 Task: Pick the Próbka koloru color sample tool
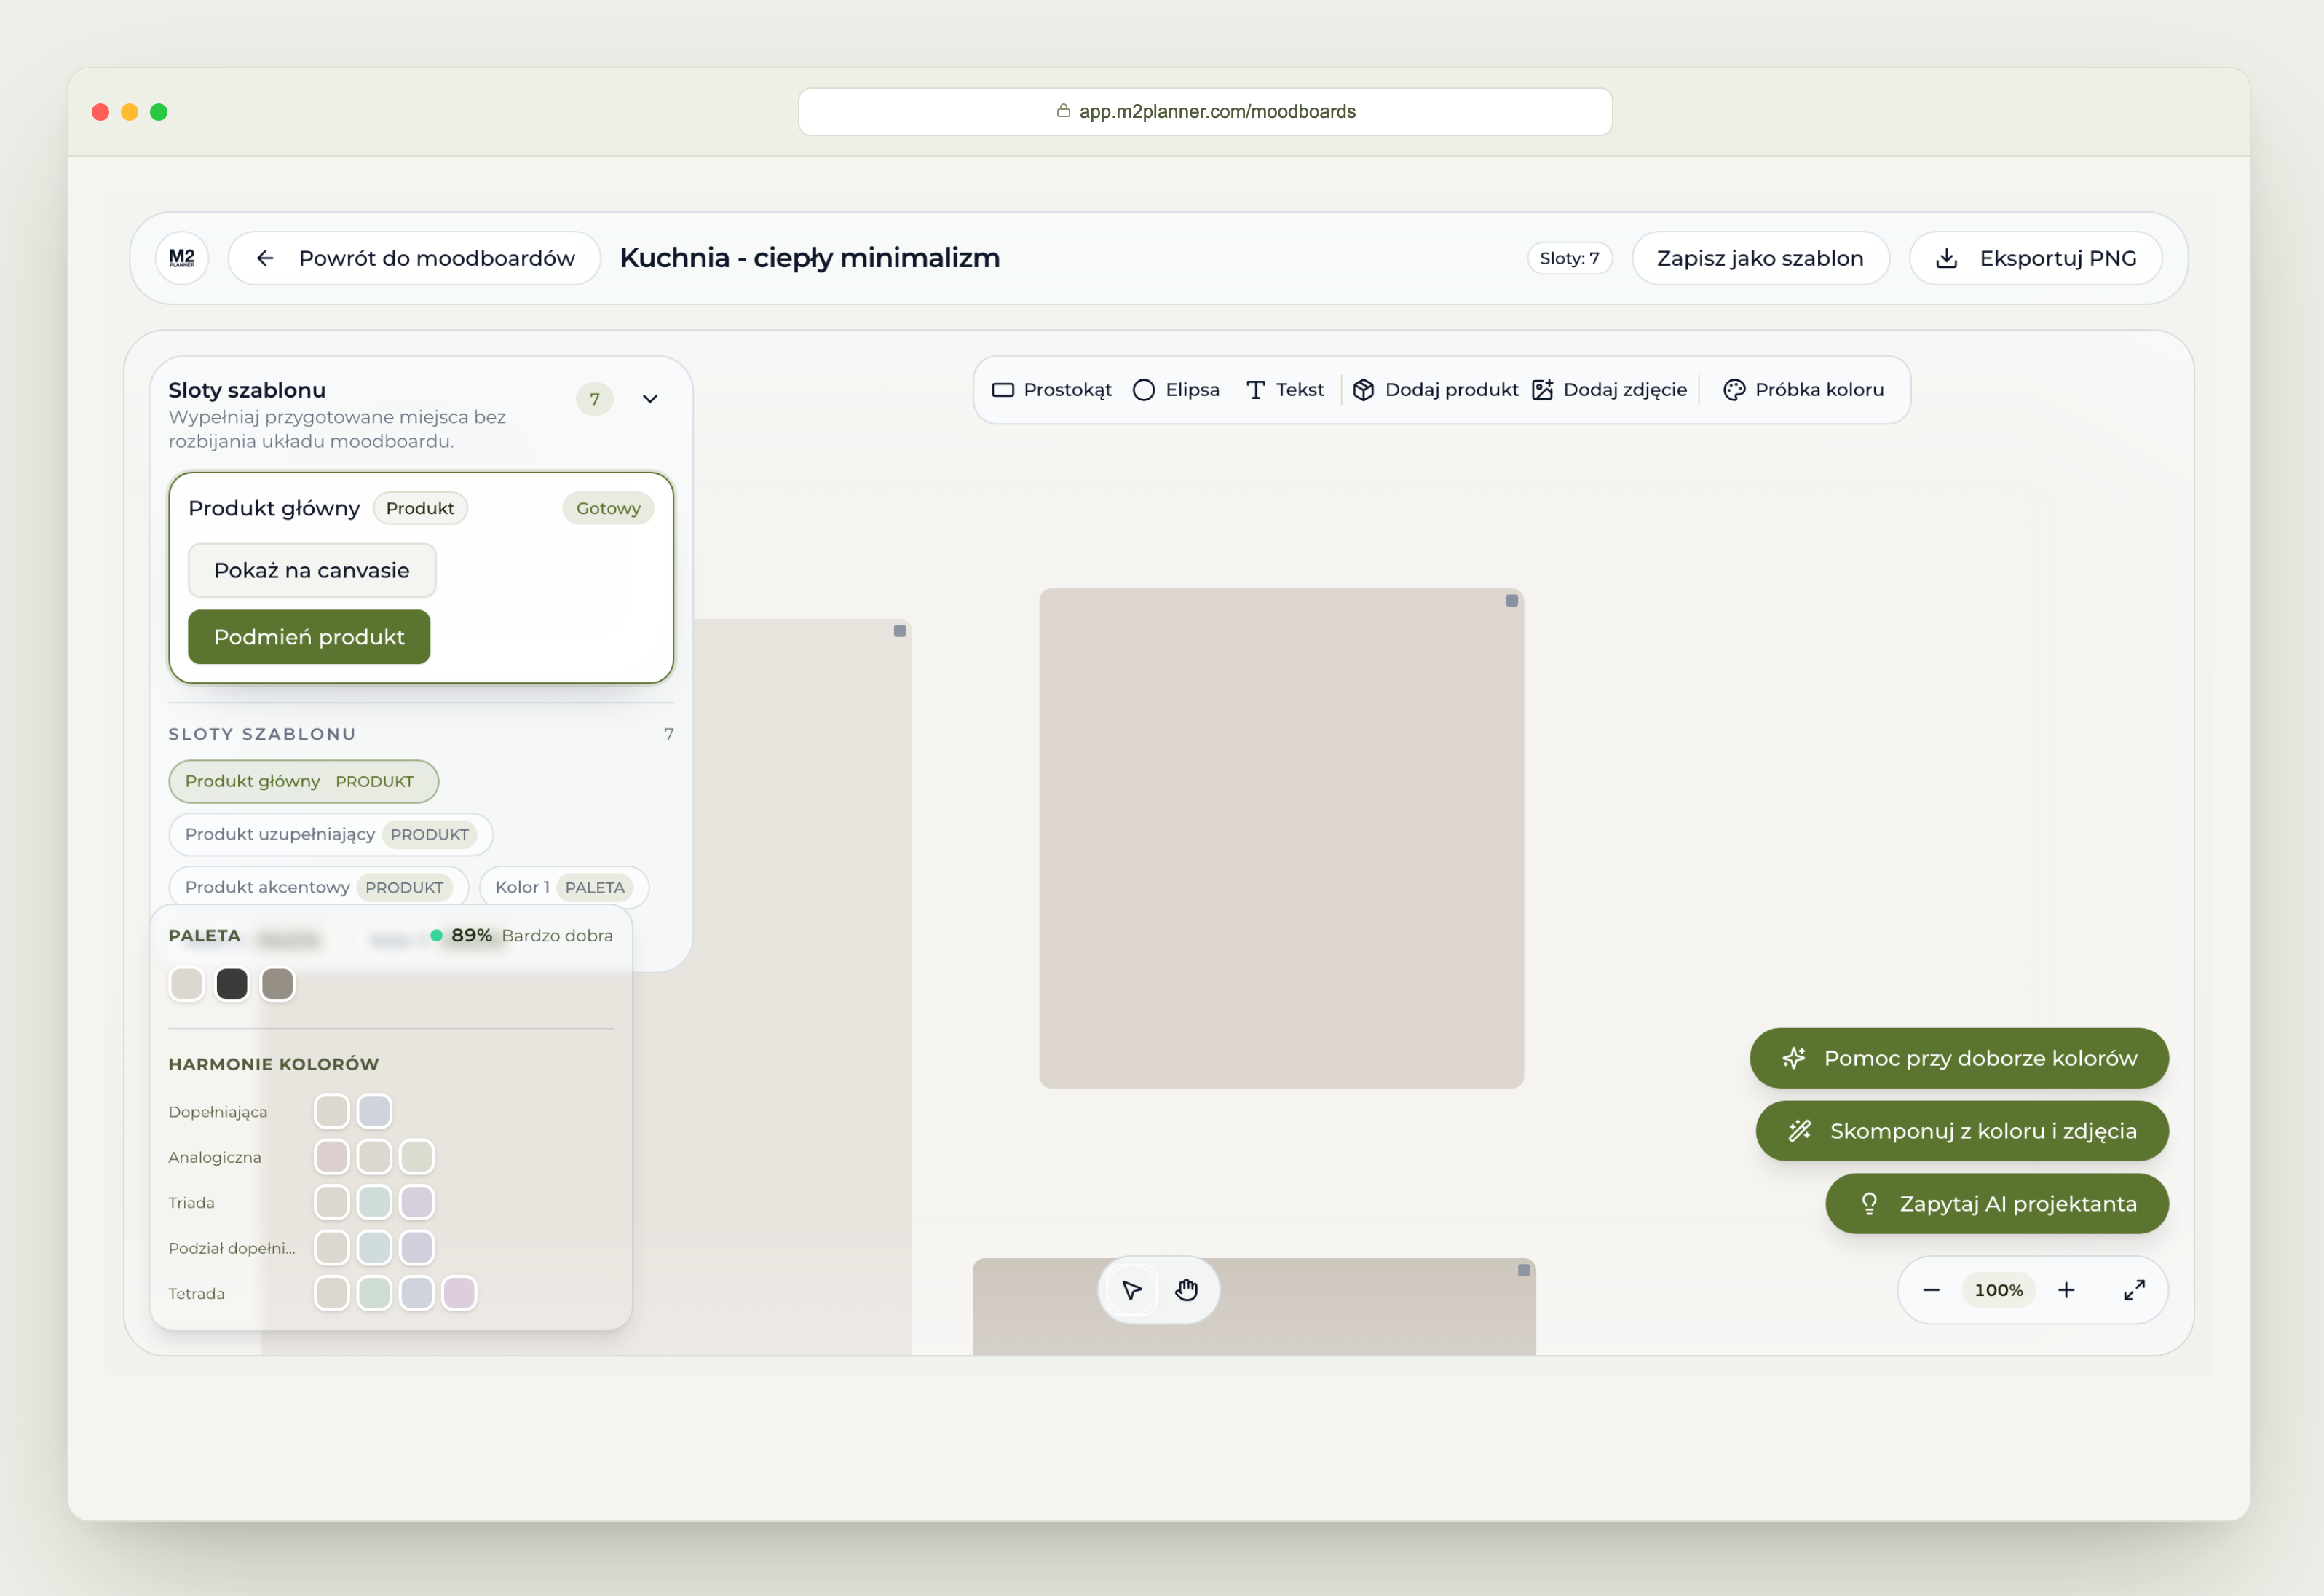point(1803,390)
